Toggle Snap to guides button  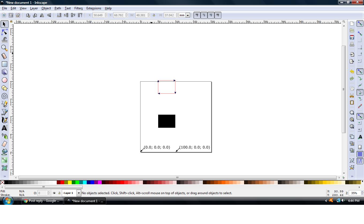pos(360,161)
